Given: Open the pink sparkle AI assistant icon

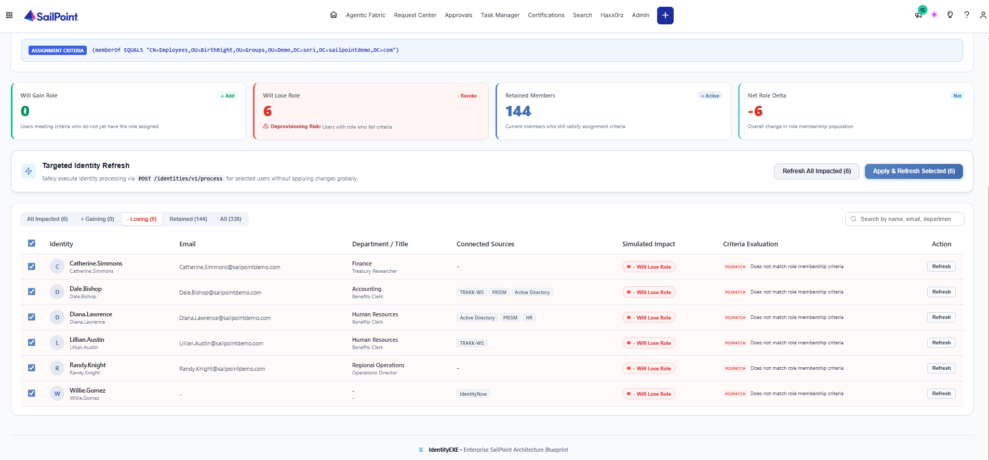Looking at the screenshot, I should click(x=934, y=15).
